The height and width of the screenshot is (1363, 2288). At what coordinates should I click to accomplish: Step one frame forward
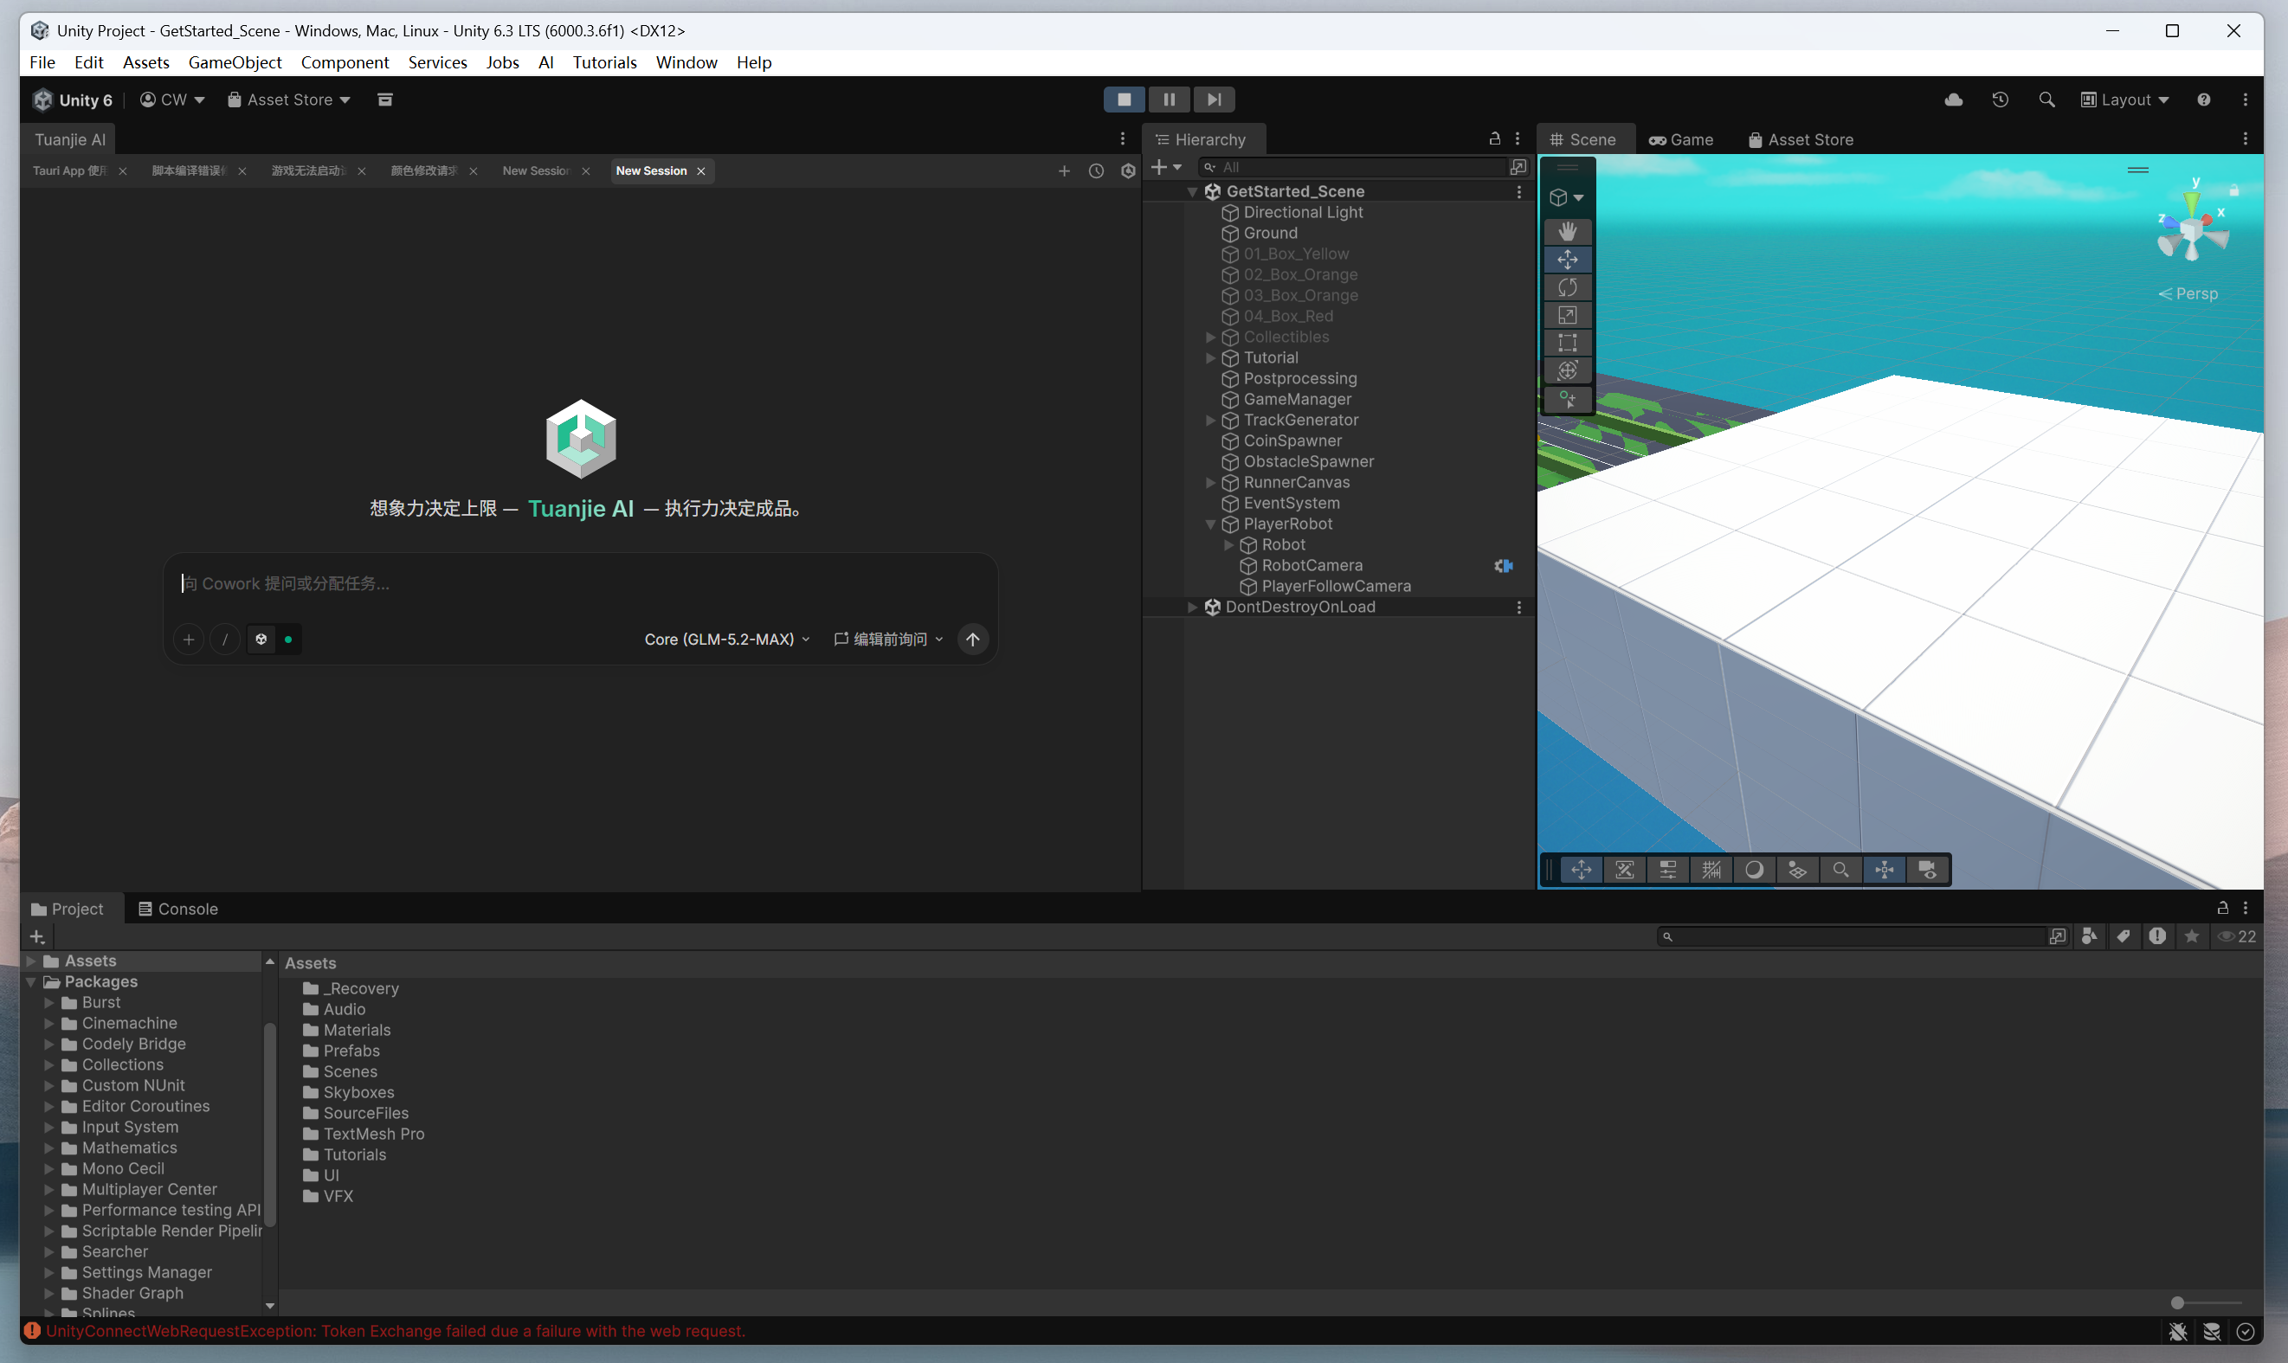tap(1214, 100)
